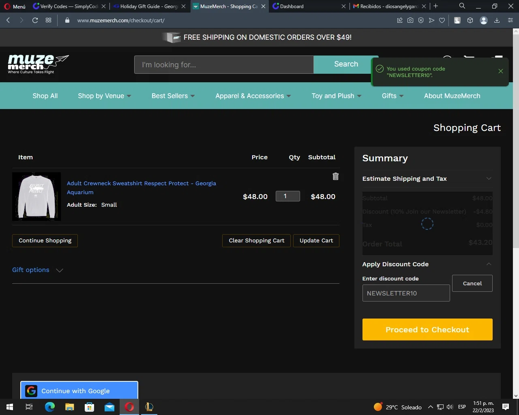This screenshot has width=519, height=415.
Task: Delete the sweatshirt item with trash icon
Action: click(335, 176)
